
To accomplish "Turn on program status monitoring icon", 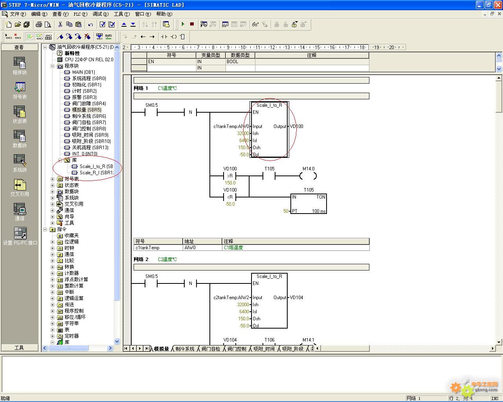I will [x=204, y=24].
